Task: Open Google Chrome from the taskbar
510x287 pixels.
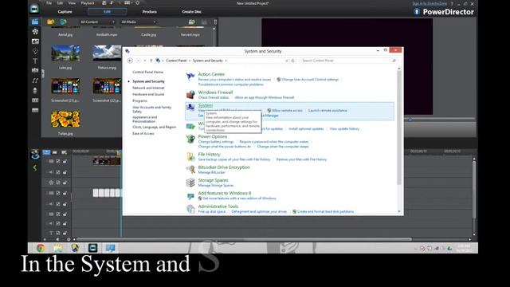Action: pyautogui.click(x=41, y=248)
